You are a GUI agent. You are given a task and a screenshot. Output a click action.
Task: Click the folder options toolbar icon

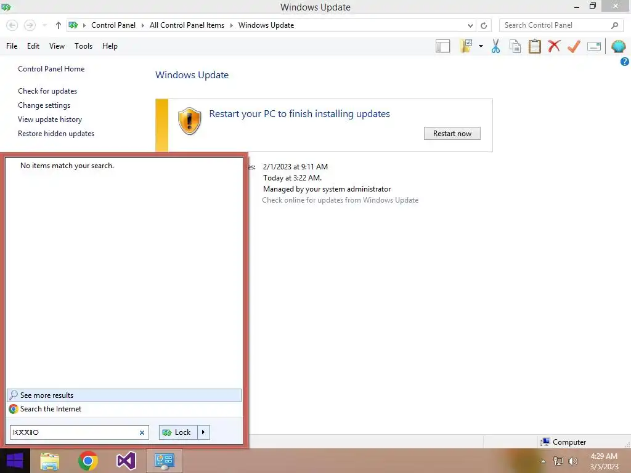pos(466,46)
